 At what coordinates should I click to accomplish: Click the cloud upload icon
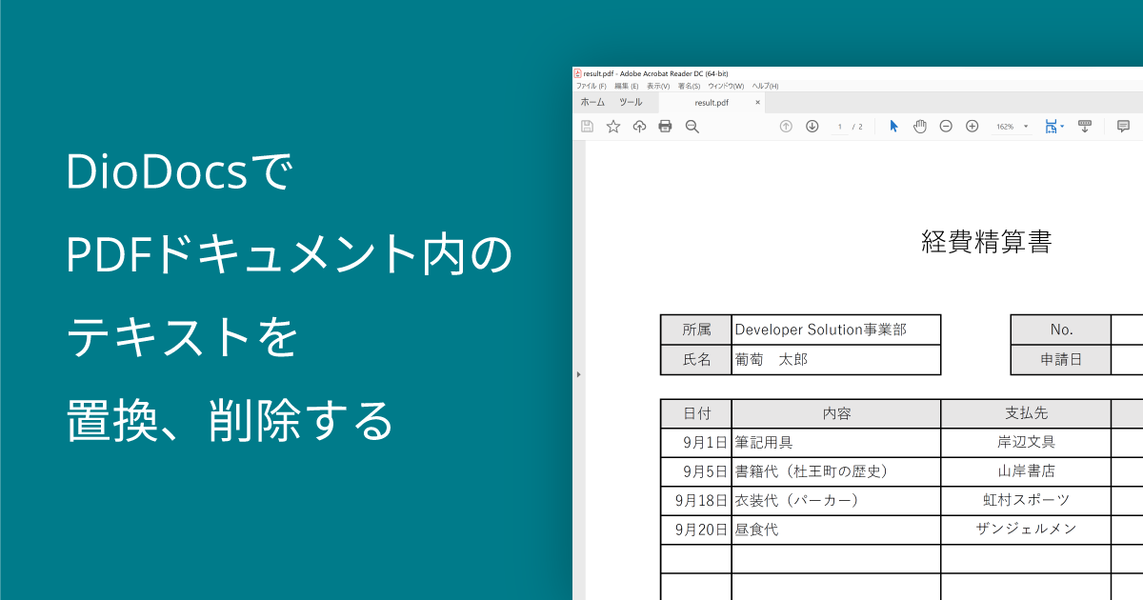tap(639, 127)
